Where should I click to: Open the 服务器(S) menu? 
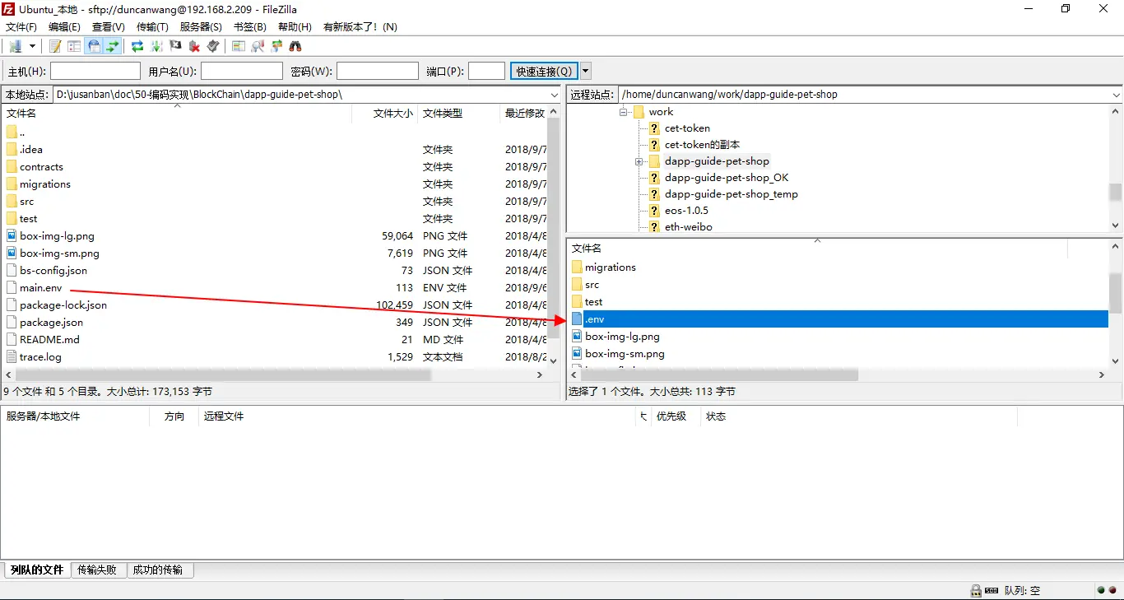tap(201, 27)
